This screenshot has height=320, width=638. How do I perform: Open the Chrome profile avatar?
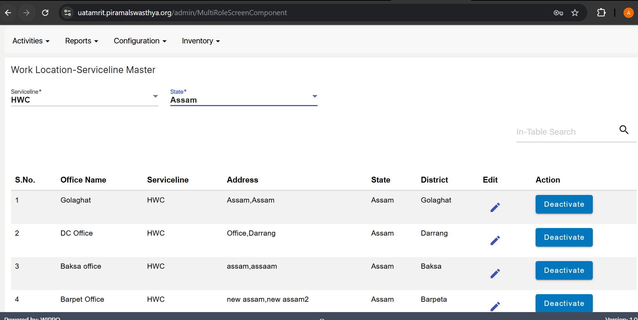[628, 13]
